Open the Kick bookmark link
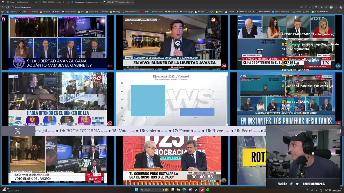 [x=81, y=12]
